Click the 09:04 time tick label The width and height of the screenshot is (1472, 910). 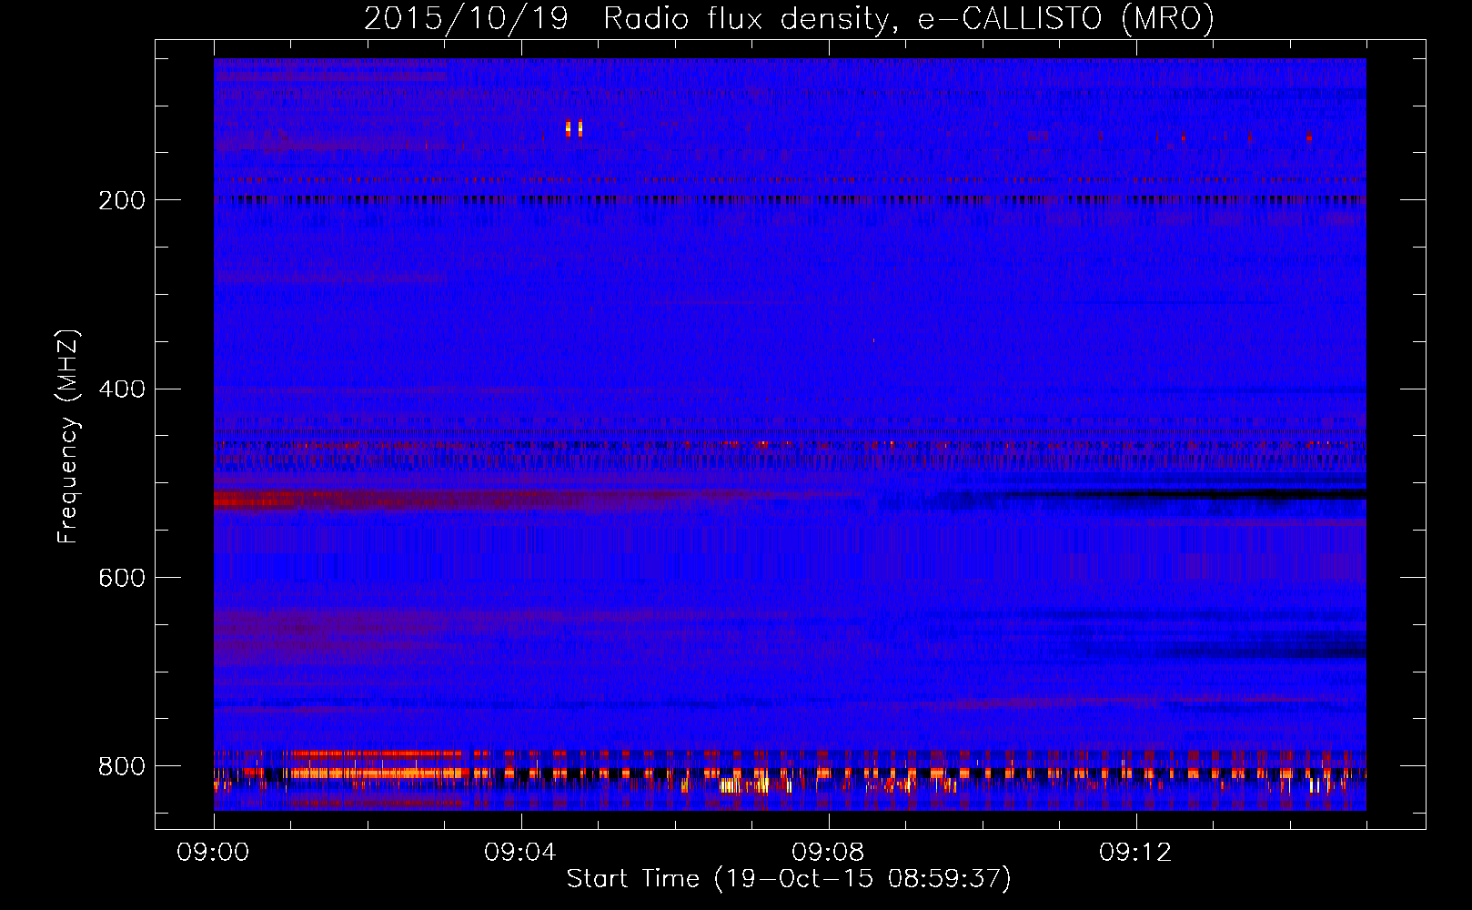[520, 853]
